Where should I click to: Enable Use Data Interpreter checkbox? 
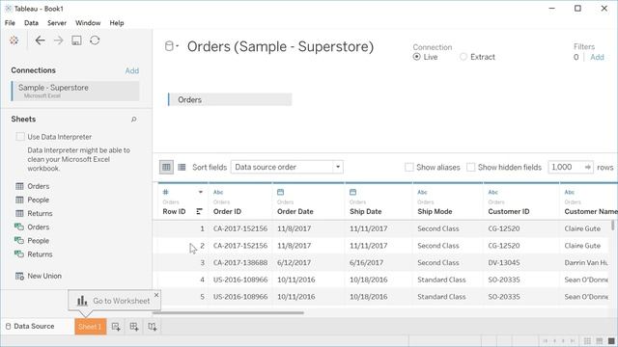pos(20,137)
